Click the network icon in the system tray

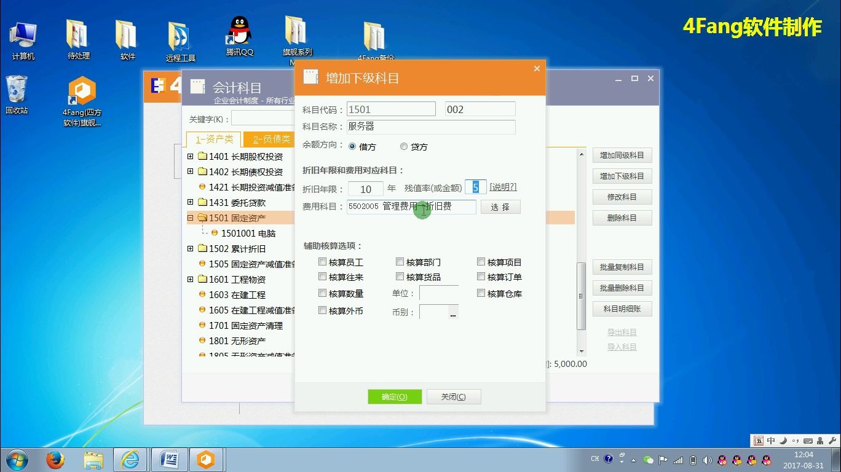[677, 459]
